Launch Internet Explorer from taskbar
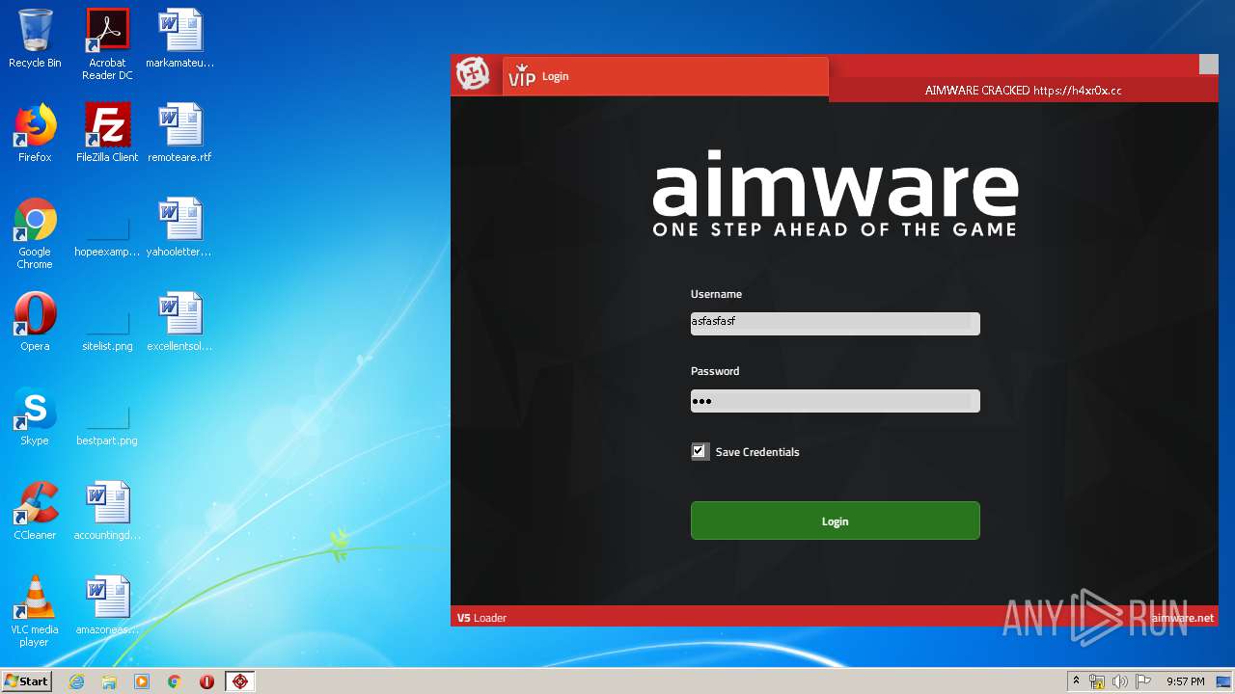This screenshot has width=1235, height=694. (77, 681)
